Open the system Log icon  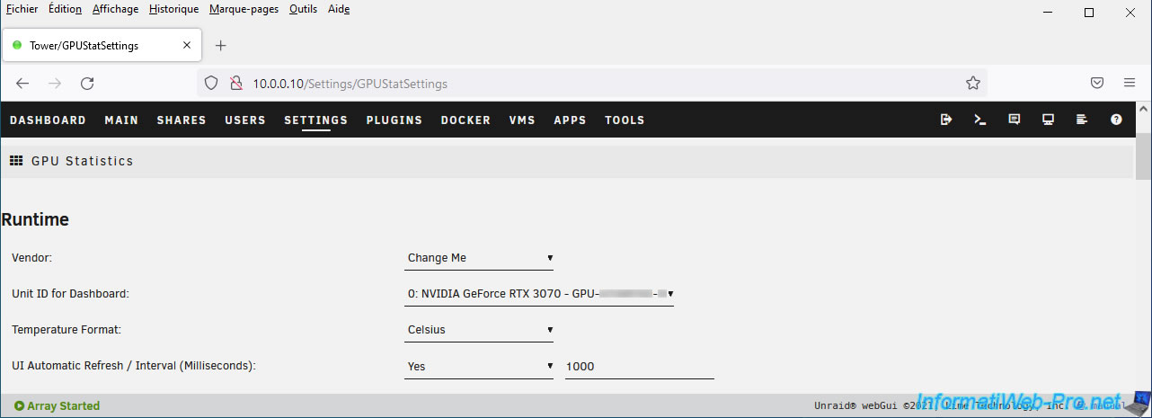[1082, 120]
